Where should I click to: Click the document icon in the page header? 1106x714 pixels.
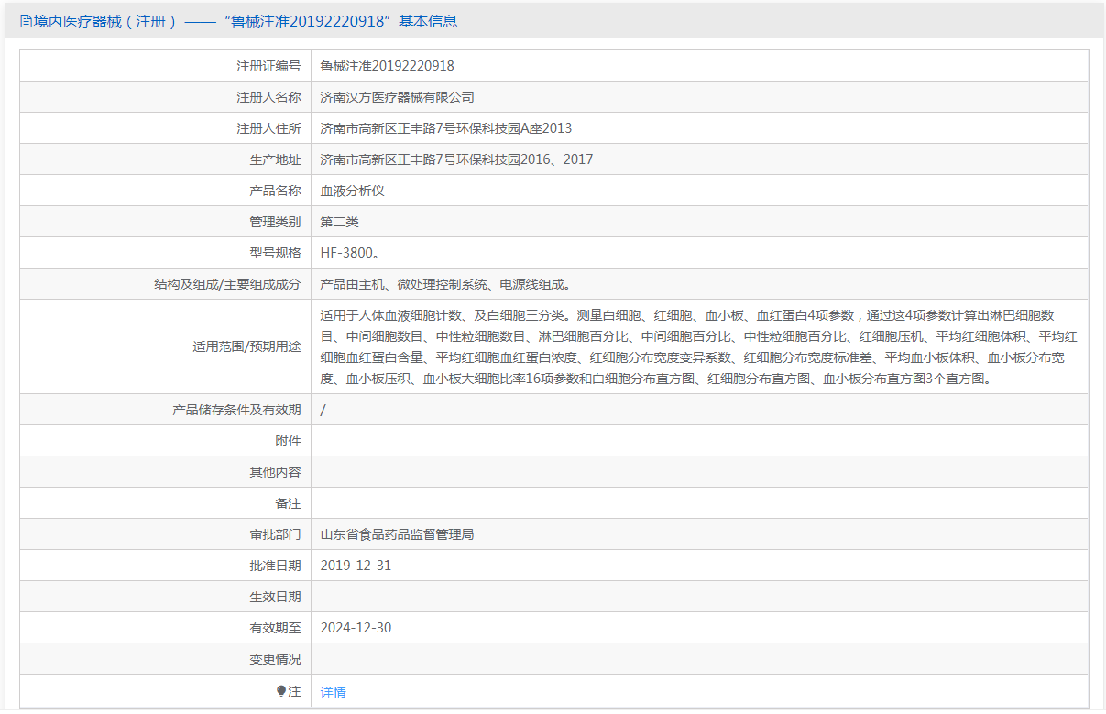[x=26, y=21]
